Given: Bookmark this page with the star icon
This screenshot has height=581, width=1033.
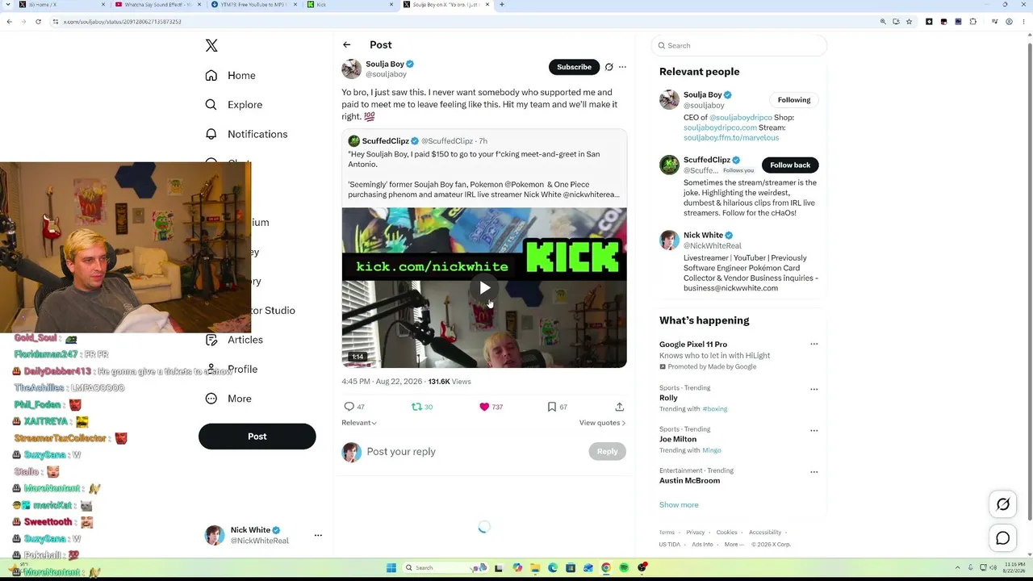Looking at the screenshot, I should 909,22.
